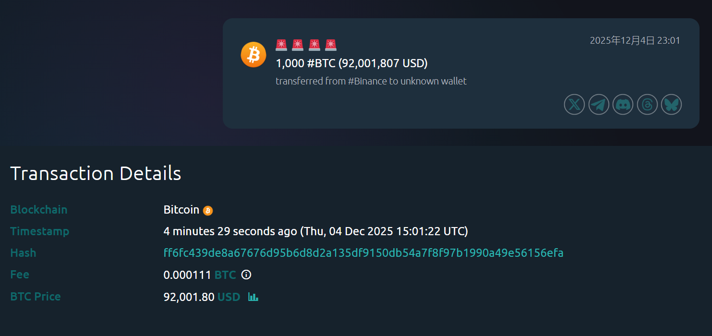Click the Transaction Details heading

pos(96,173)
